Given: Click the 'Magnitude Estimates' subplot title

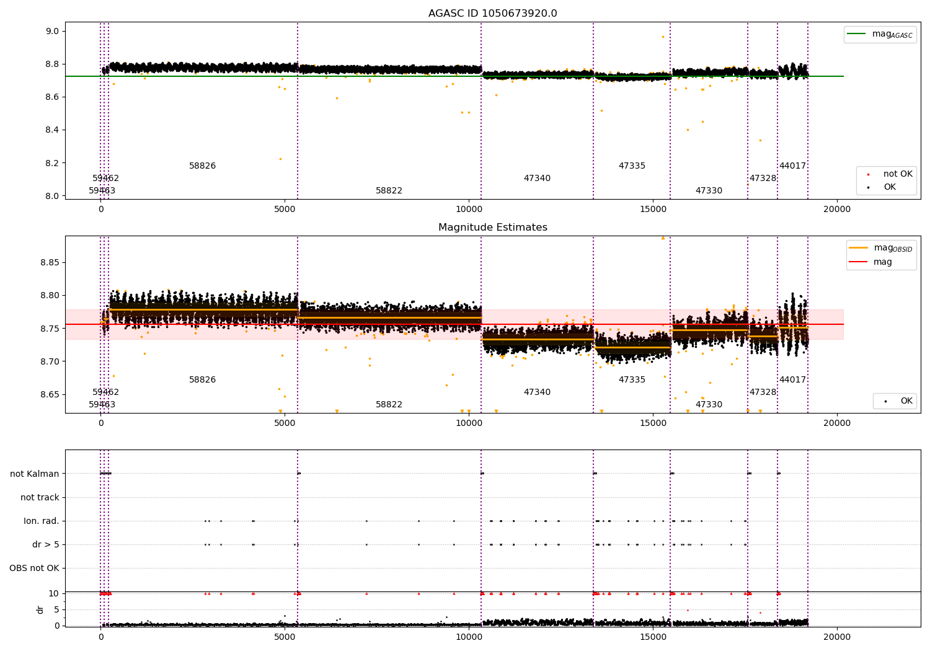Looking at the screenshot, I should tap(492, 228).
